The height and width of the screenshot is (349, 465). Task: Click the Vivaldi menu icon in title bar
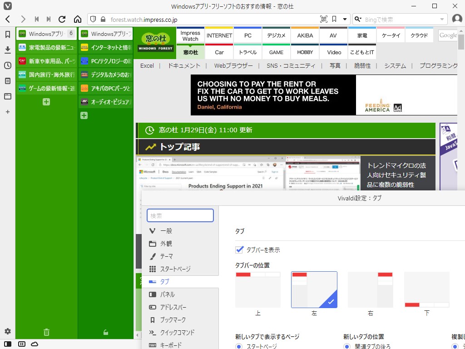pyautogui.click(x=7, y=6)
